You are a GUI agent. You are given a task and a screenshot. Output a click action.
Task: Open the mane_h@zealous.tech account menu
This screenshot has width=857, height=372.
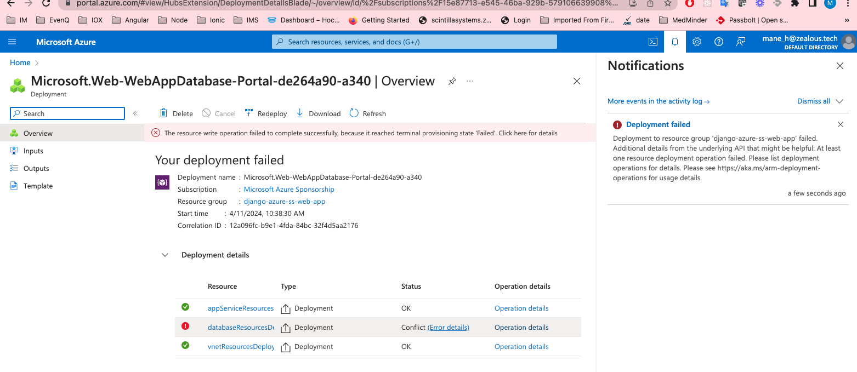pyautogui.click(x=800, y=42)
